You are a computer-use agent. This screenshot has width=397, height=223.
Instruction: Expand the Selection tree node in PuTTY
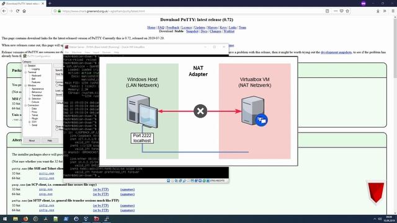29,98
